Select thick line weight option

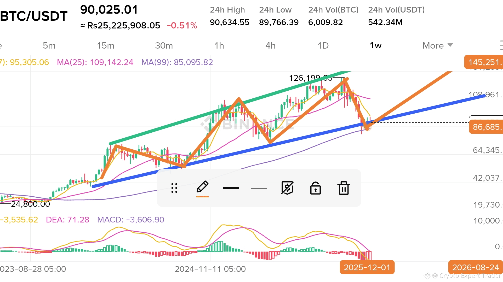(x=231, y=188)
